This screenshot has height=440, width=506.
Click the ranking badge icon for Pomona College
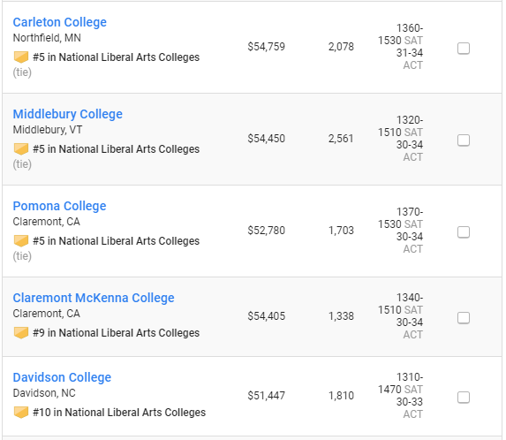21,241
